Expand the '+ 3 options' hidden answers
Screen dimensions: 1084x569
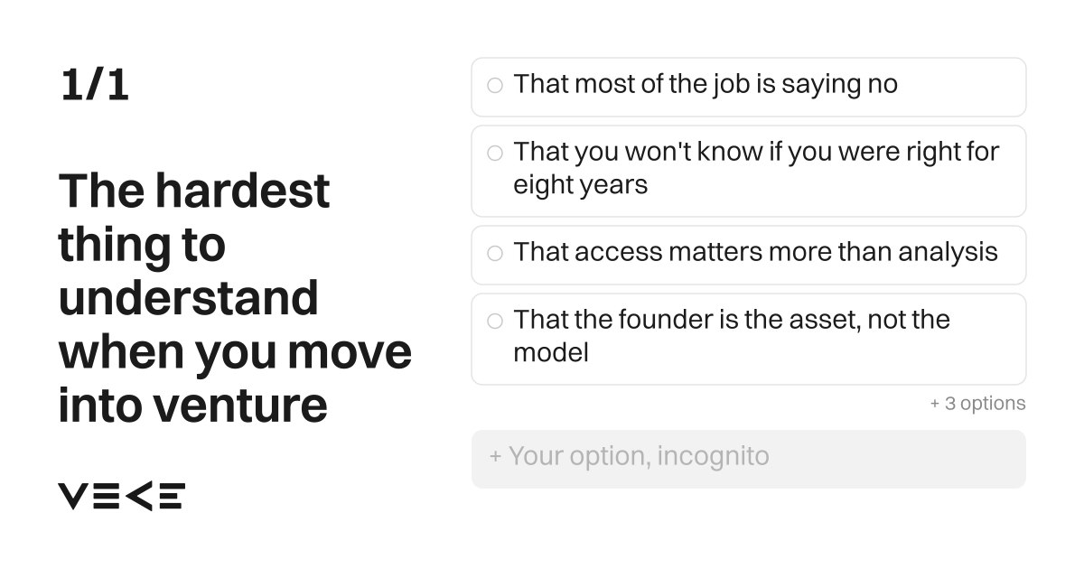click(977, 404)
